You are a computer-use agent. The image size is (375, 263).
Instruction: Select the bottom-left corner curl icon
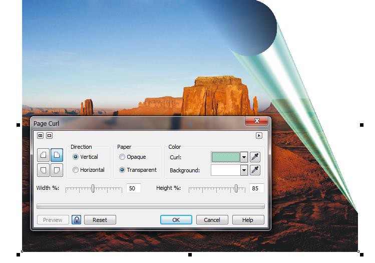pyautogui.click(x=43, y=170)
